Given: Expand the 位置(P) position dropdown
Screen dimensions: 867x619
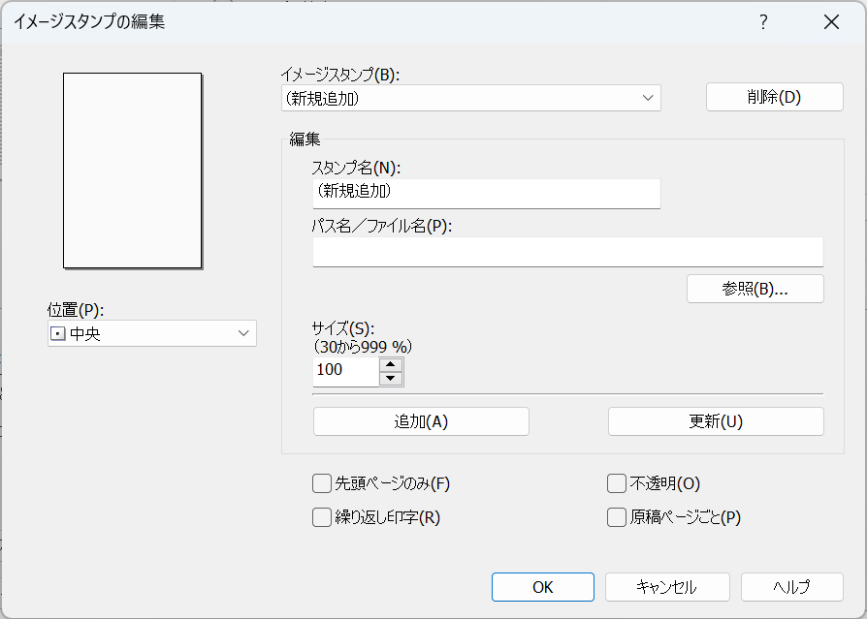Looking at the screenshot, I should (152, 333).
